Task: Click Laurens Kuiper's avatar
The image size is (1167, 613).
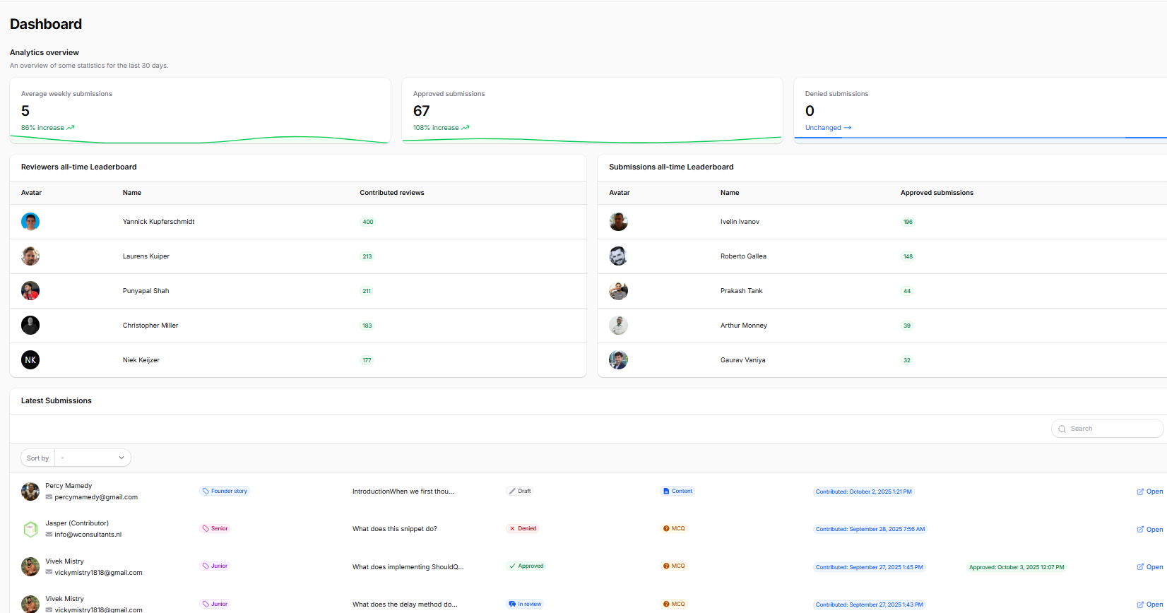Action: point(30,256)
